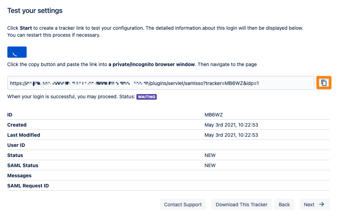Image resolution: width=337 pixels, height=214 pixels.
Task: Select the ID value MB6WZ
Action: (x=214, y=115)
